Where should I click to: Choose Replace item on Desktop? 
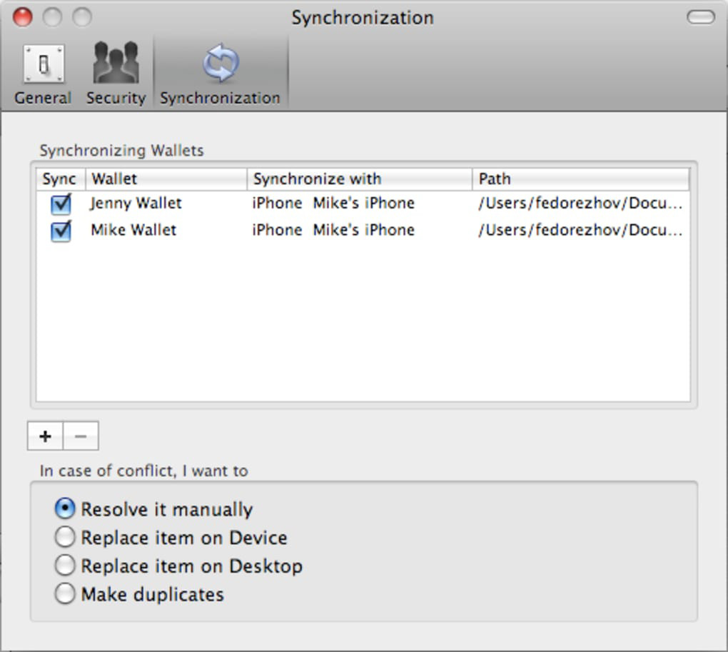65,566
